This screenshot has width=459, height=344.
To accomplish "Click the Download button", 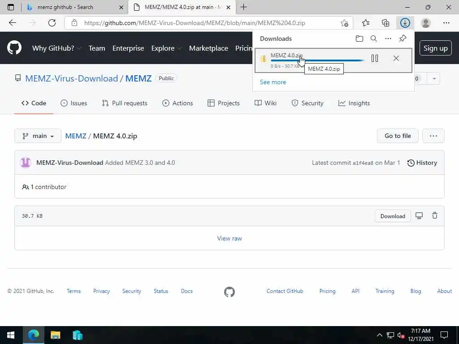I will 393,216.
